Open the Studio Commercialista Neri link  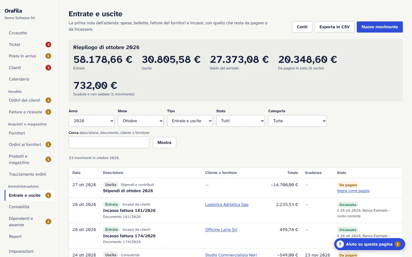pos(231,255)
